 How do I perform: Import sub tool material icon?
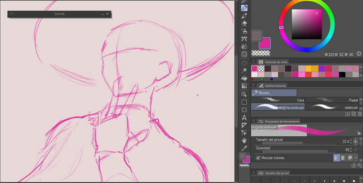click(x=347, y=114)
